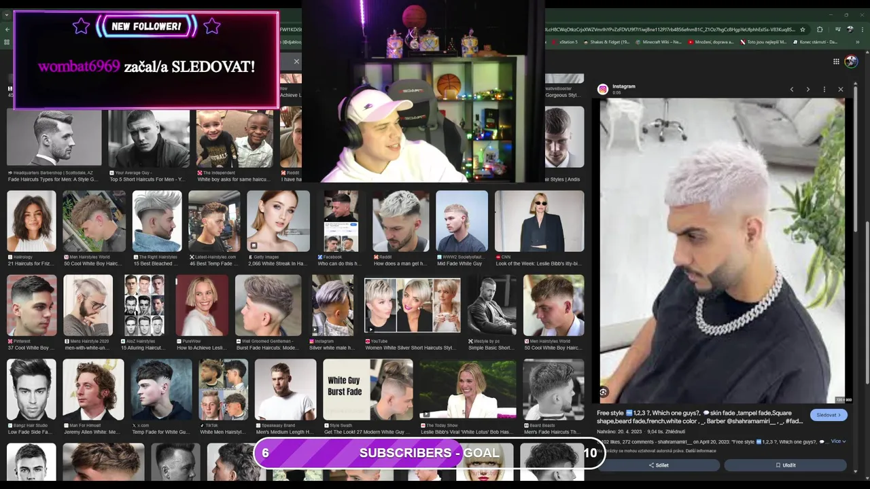Click the Sdílet share button

point(658,465)
